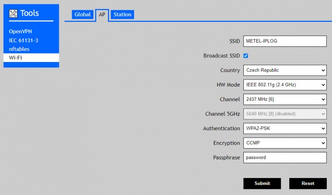Focus the Passphrase input field

(285, 158)
